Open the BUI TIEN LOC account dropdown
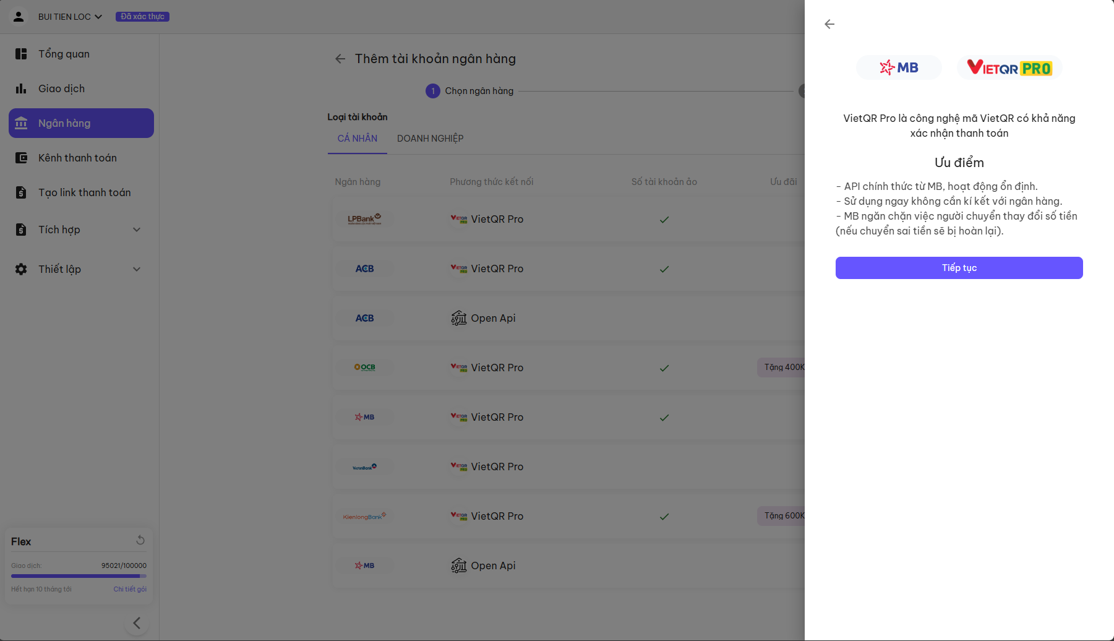The image size is (1114, 641). click(x=70, y=17)
